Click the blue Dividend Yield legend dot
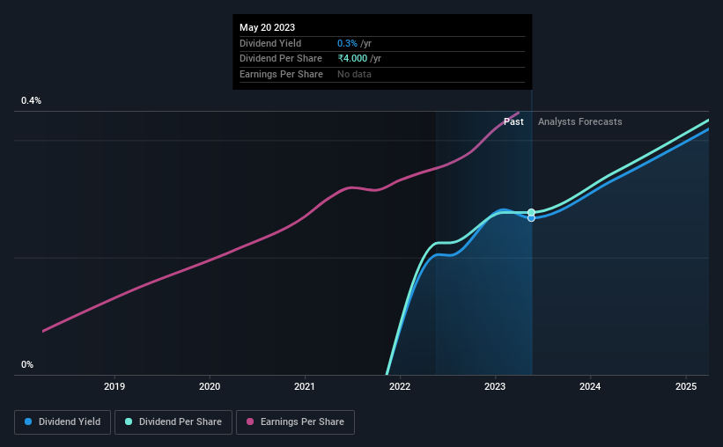 [28, 421]
